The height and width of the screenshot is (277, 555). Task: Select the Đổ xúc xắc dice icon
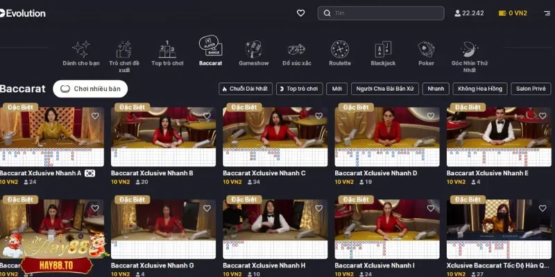tap(297, 49)
